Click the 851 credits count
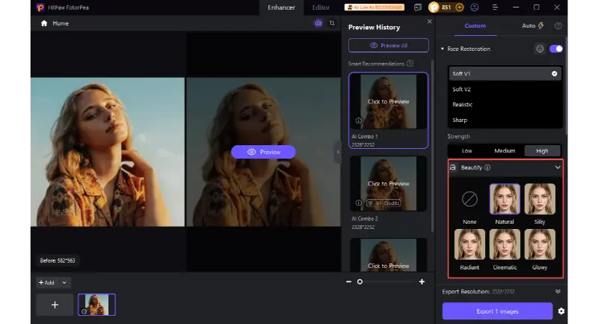The width and height of the screenshot is (598, 324). point(446,7)
